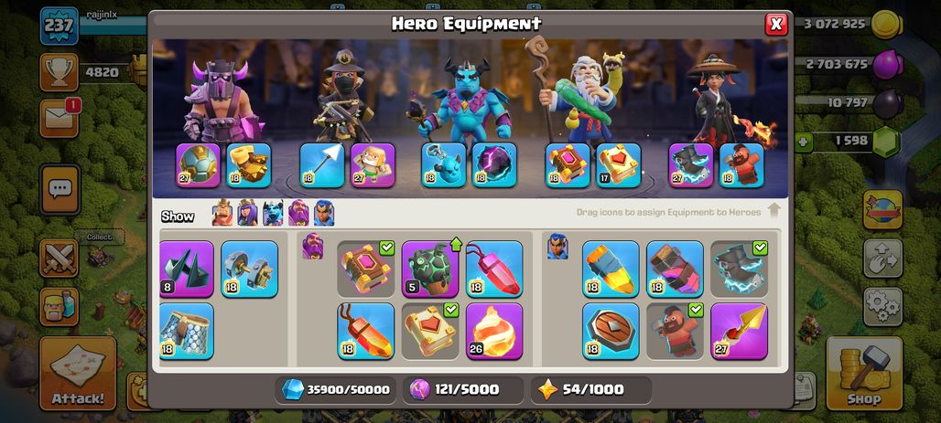941x423 pixels.
Task: Select the equipped Rage Gem with checkmark
Action: point(365,269)
